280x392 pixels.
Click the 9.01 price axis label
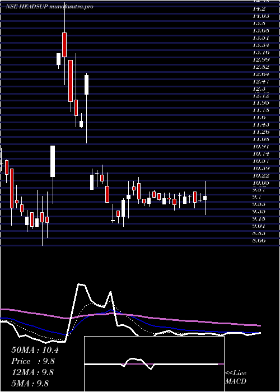259,226
